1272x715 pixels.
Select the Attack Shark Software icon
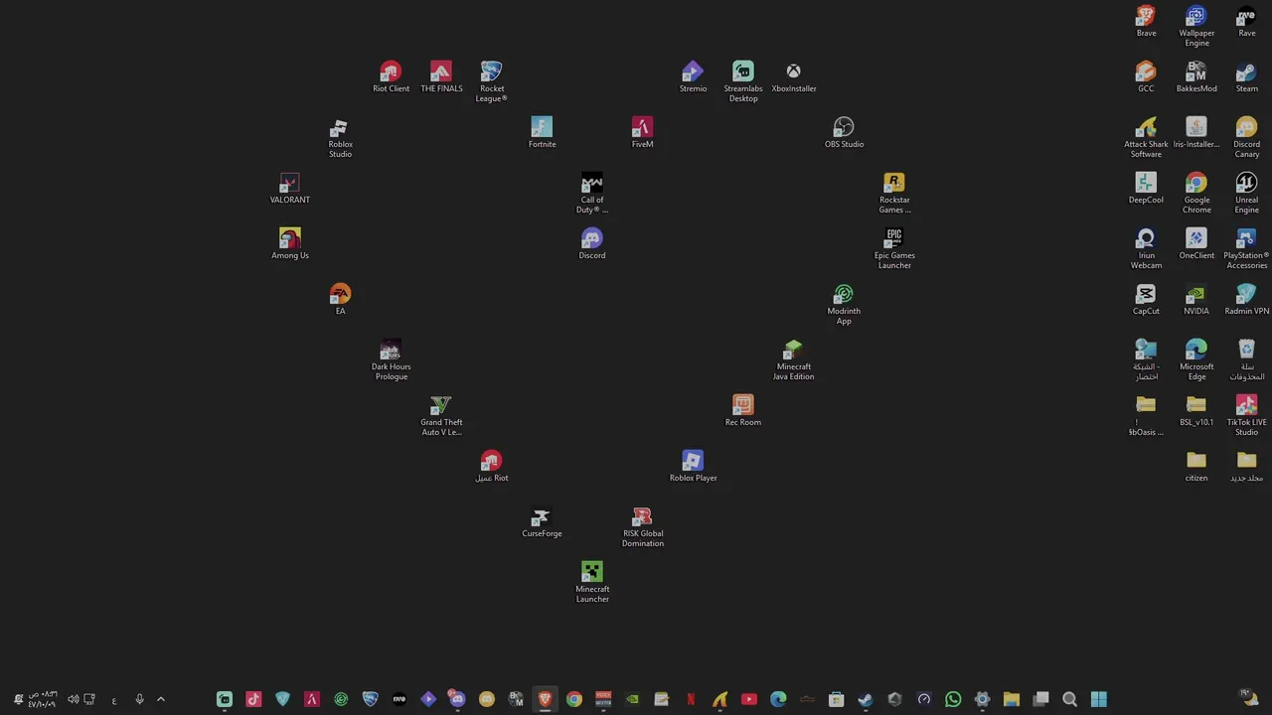1146,137
